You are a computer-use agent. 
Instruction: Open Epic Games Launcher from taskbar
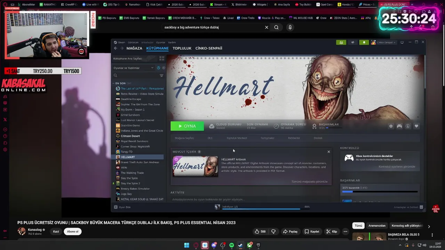(x=258, y=245)
